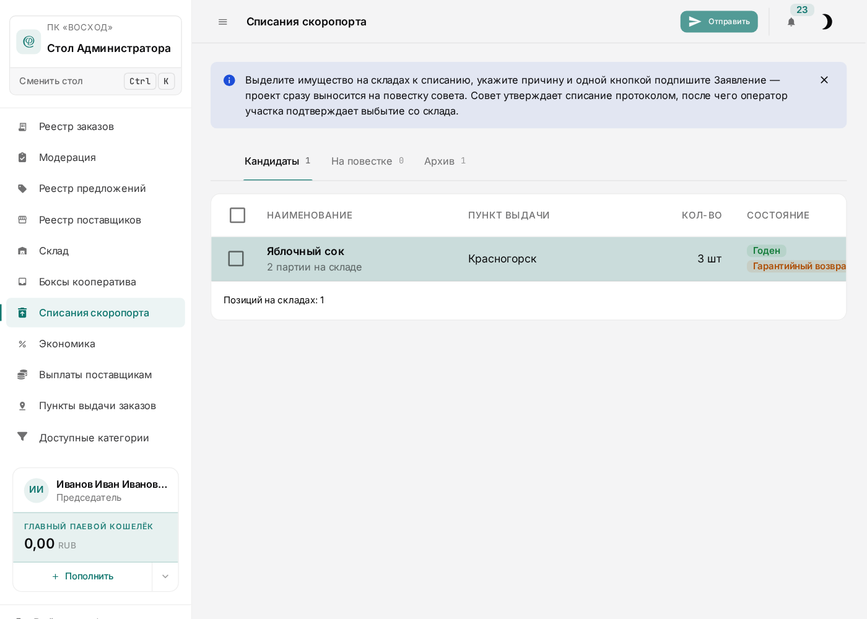Click the КОЛ-ВО column header

click(x=702, y=215)
